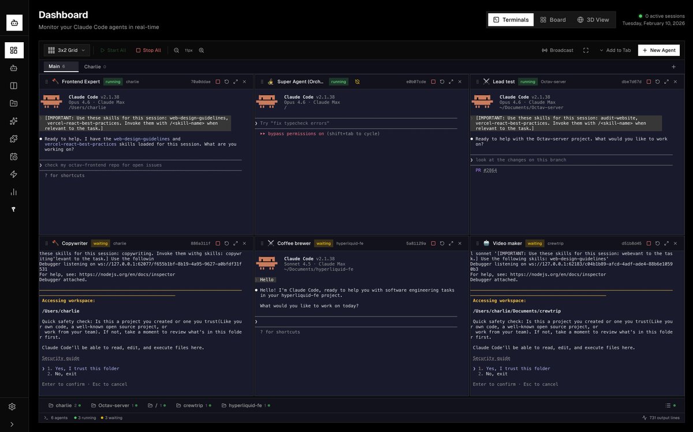Image resolution: width=693 pixels, height=432 pixels.
Task: Open the sparkles skills icon in sidebar
Action: click(14, 121)
